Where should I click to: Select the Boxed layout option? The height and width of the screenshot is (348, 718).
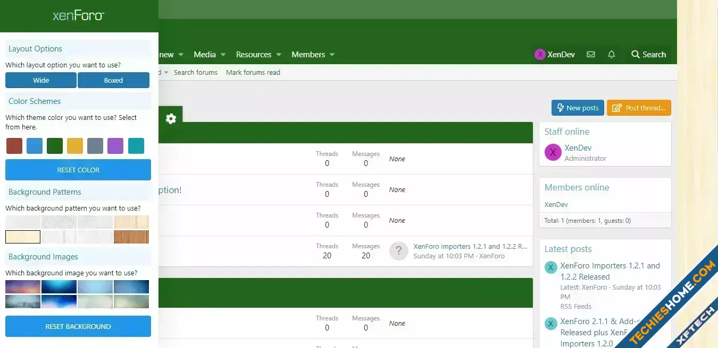[113, 81]
